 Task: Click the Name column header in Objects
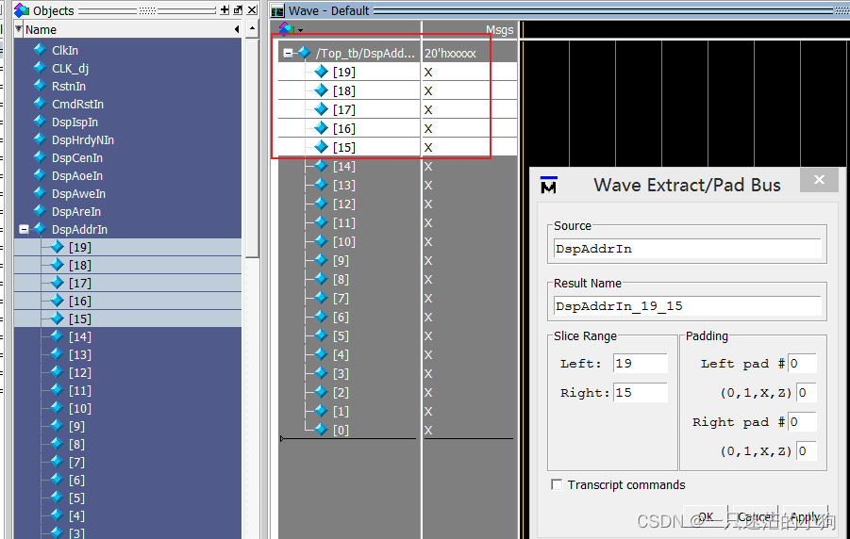[128, 29]
